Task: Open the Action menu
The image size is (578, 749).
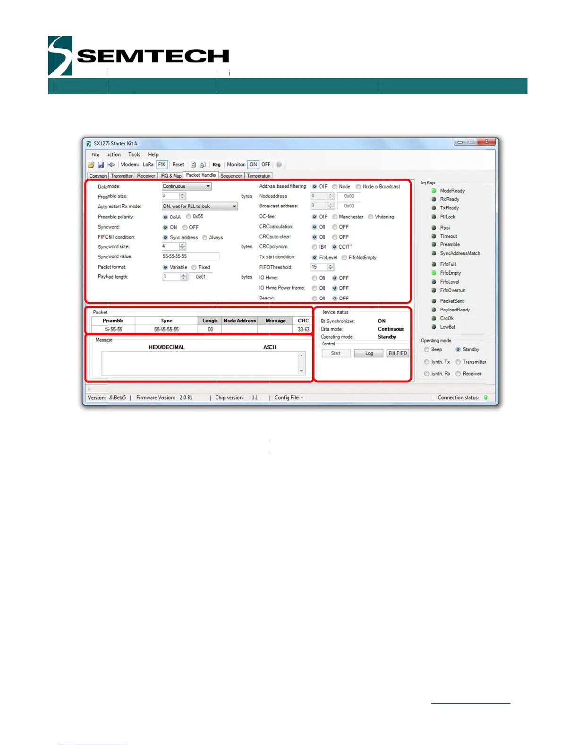Action: click(114, 155)
